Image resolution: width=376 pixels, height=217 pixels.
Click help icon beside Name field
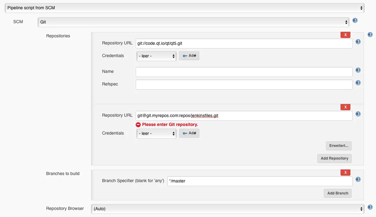click(x=358, y=70)
